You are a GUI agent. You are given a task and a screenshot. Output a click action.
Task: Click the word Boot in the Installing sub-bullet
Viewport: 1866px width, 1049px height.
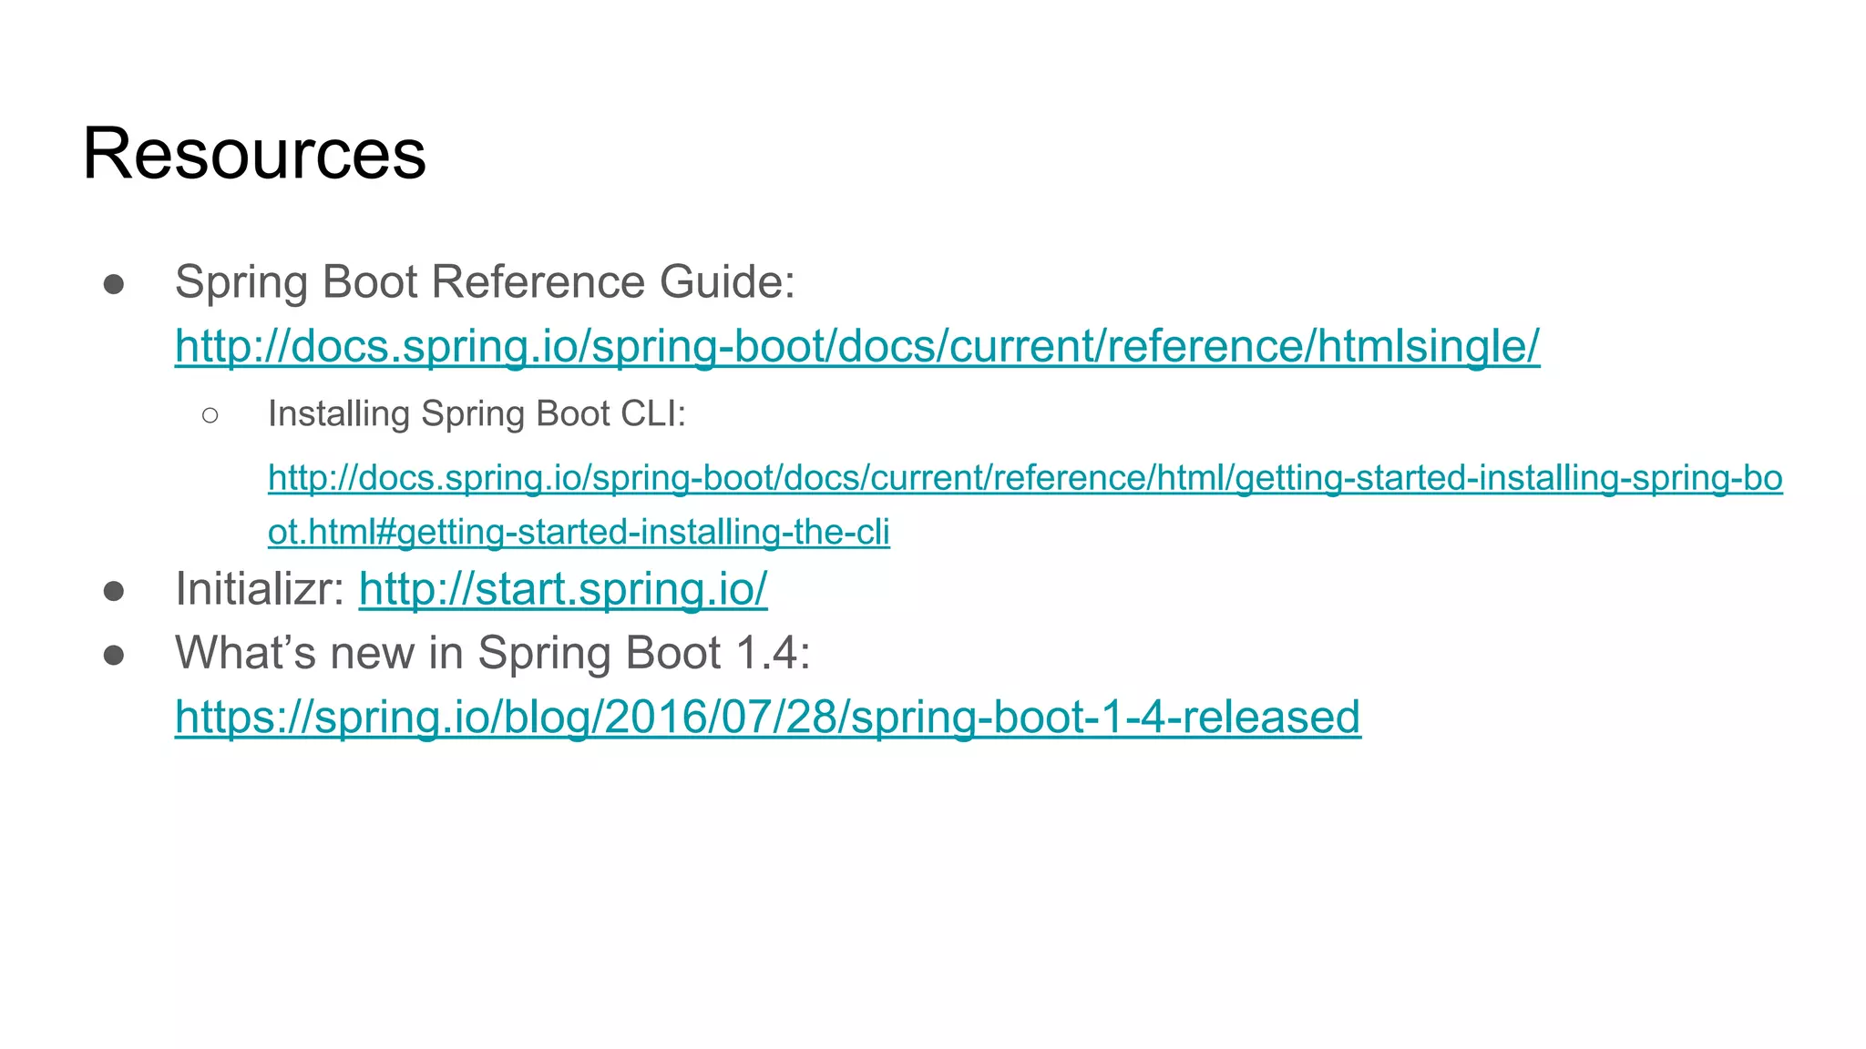(x=572, y=414)
